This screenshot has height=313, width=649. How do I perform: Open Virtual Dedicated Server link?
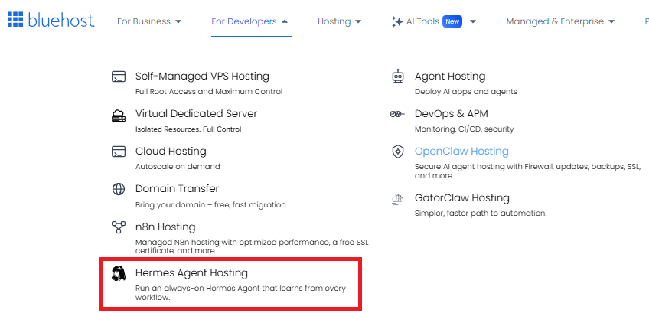click(x=196, y=114)
